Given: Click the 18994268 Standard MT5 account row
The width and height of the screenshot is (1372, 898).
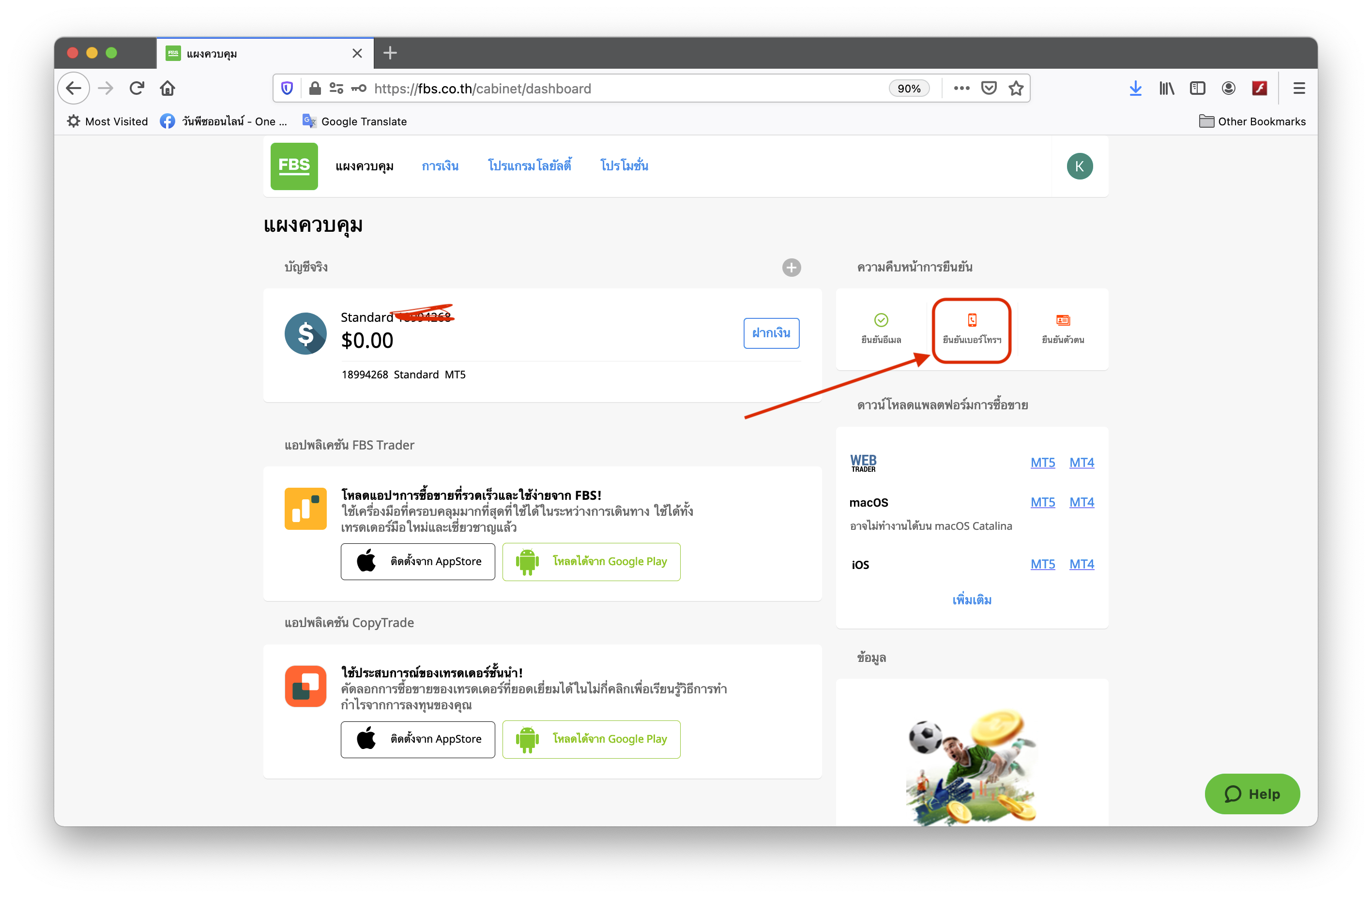Looking at the screenshot, I should 404,375.
